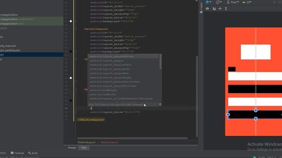Click the vertical expand icon in preview toolbar
282x158 pixels.
pyautogui.click(x=226, y=8)
